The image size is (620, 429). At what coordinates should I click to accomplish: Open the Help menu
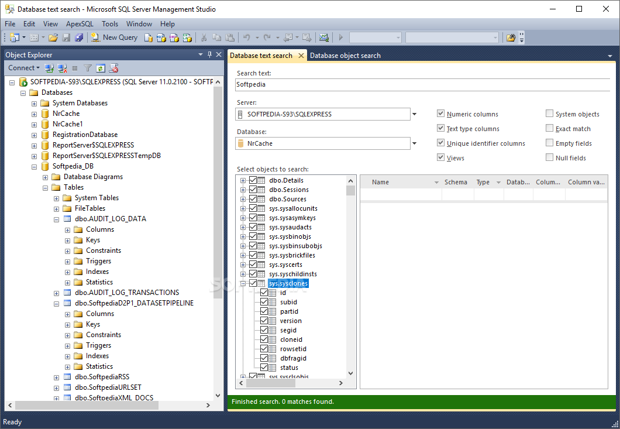(x=167, y=24)
